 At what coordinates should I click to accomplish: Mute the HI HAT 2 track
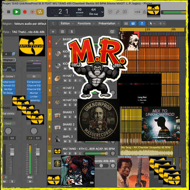(65, 93)
